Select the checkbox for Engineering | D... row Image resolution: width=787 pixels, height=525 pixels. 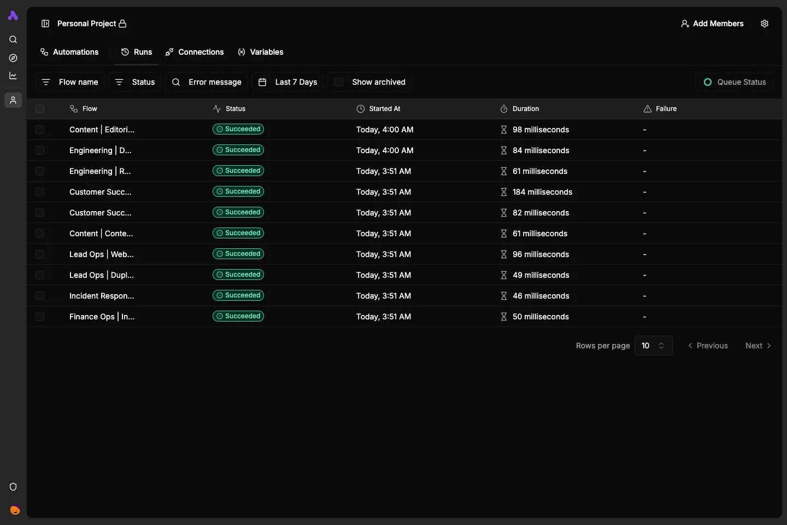click(x=40, y=150)
